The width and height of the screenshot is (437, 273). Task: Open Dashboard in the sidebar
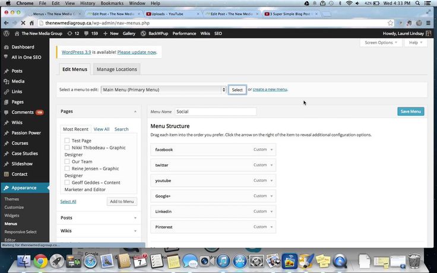[23, 47]
